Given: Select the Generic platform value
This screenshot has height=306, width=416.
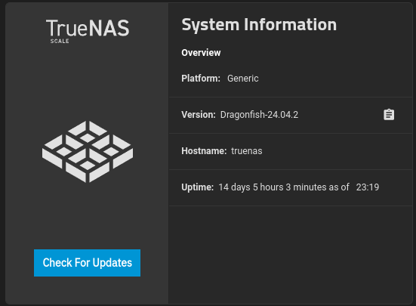Looking at the screenshot, I should (x=243, y=79).
